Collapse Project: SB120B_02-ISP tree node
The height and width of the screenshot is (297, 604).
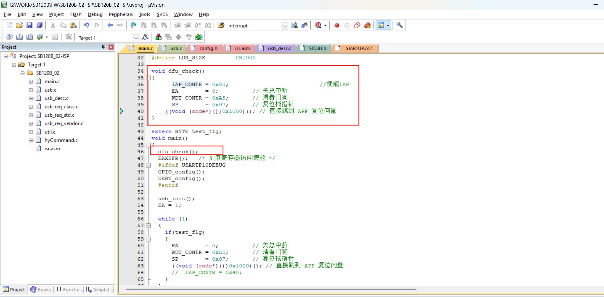point(6,56)
